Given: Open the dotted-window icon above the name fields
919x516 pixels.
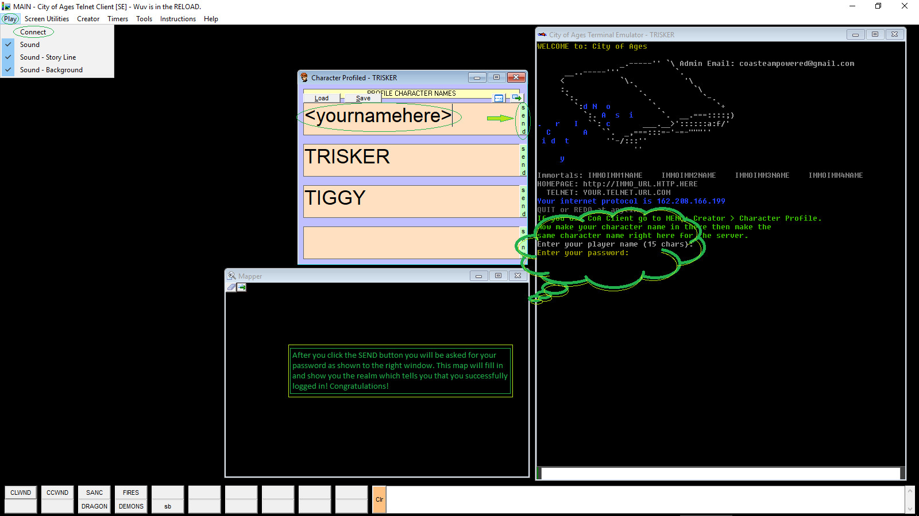Looking at the screenshot, I should click(x=499, y=97).
